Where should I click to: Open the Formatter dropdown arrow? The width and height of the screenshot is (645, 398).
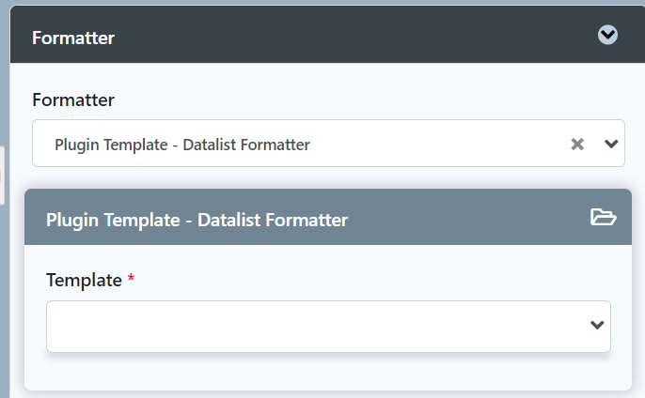click(x=611, y=144)
